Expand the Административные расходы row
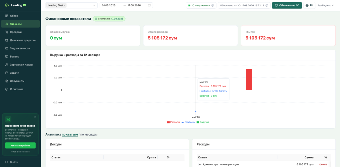The height and width of the screenshot is (167, 340). 200,164
